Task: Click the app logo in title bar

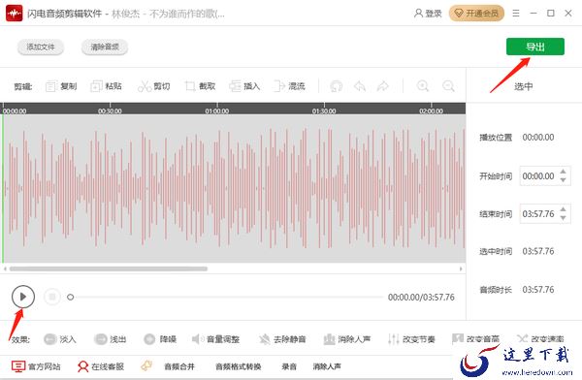Action: click(x=15, y=14)
